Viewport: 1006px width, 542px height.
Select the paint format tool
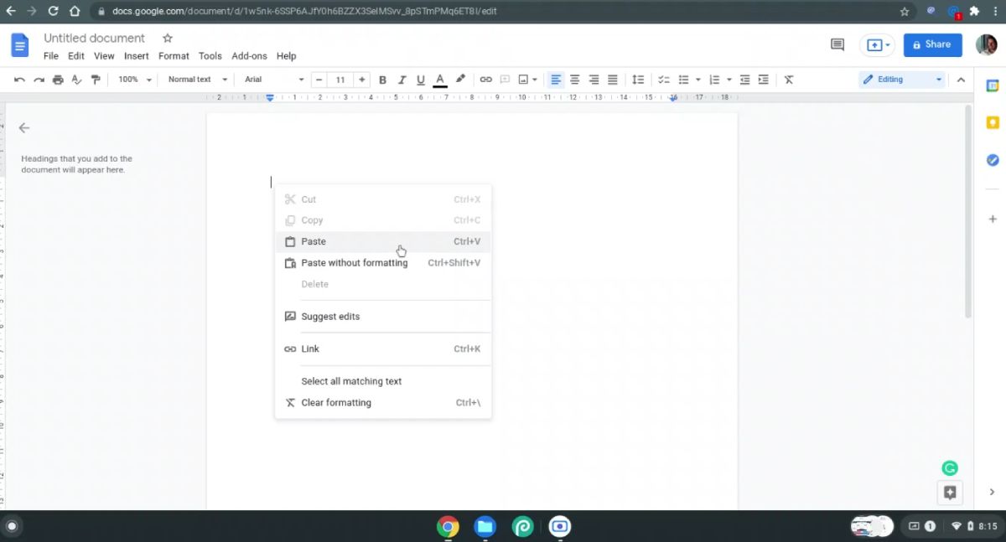[x=96, y=79]
